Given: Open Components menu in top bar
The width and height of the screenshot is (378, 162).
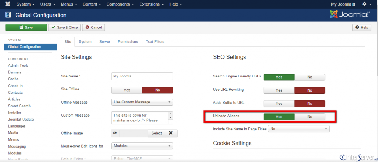Looking at the screenshot, I should (x=120, y=4).
